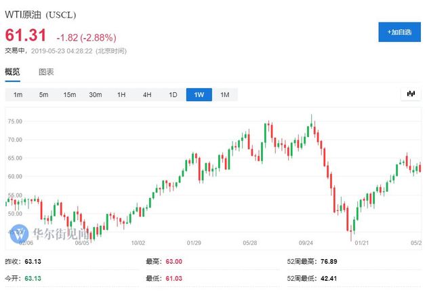Switch to the 概览 tab
Viewport: 427px width, 293px height.
pos(12,72)
